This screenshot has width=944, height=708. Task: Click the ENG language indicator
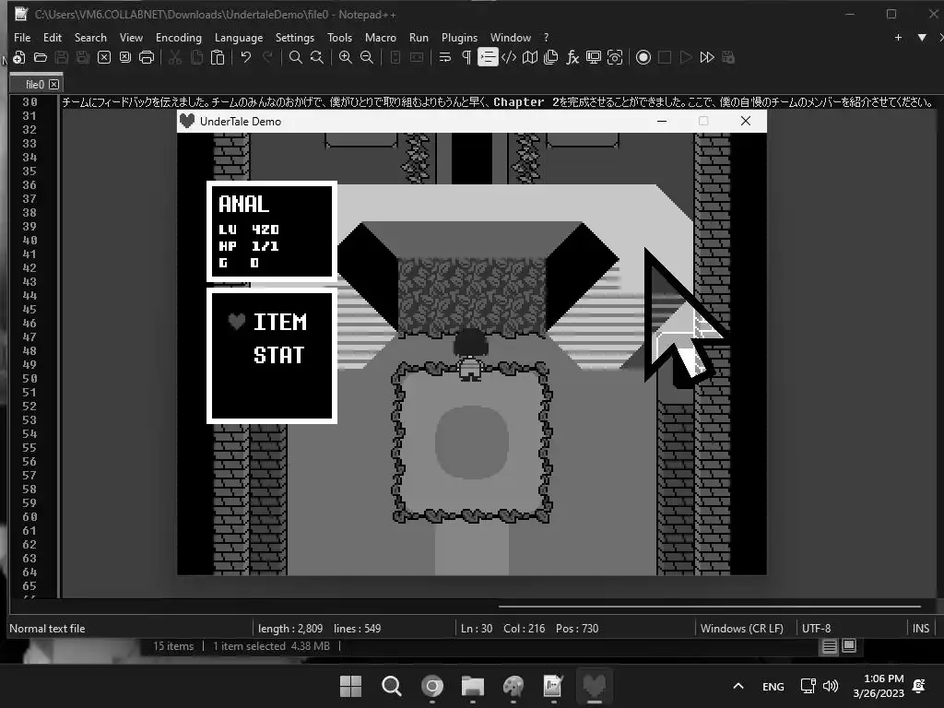773,686
